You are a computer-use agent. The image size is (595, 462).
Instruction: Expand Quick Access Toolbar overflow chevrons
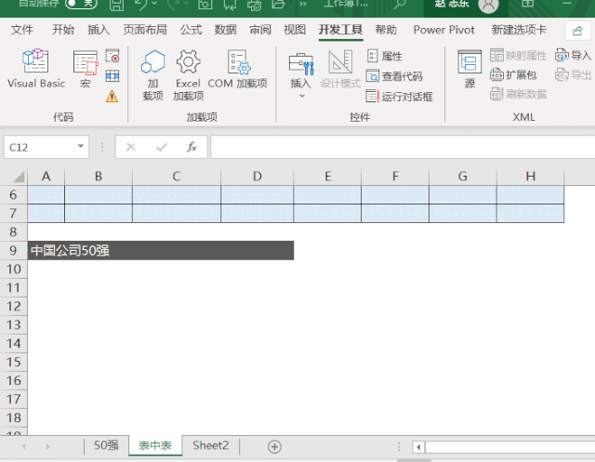302,4
